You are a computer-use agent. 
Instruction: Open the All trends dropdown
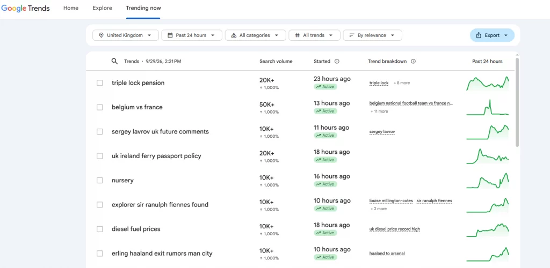[x=314, y=35]
